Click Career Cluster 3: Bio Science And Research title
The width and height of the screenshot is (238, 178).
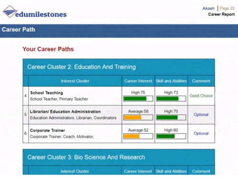pyautogui.click(x=86, y=157)
